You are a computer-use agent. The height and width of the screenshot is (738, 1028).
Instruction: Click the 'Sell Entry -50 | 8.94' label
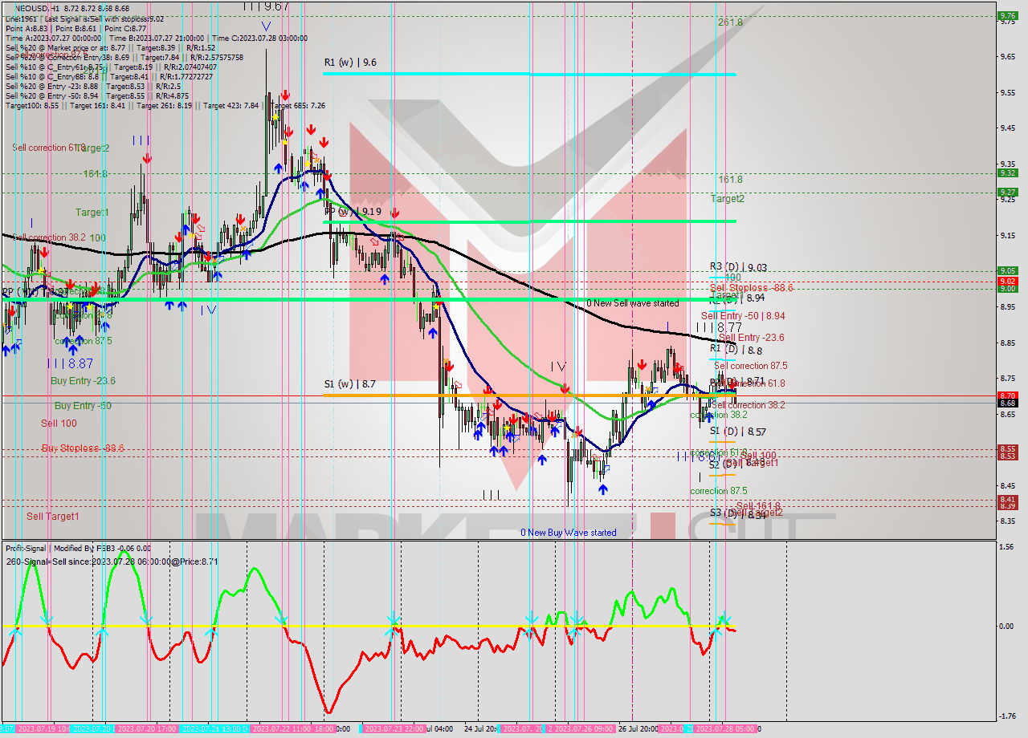tap(743, 316)
